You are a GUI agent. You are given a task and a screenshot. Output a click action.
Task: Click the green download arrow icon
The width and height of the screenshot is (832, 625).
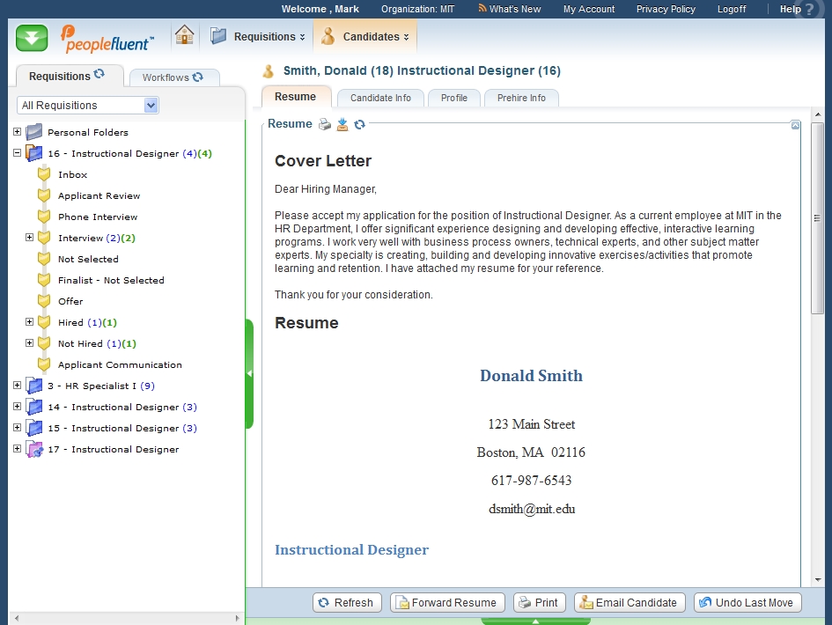pyautogui.click(x=32, y=38)
